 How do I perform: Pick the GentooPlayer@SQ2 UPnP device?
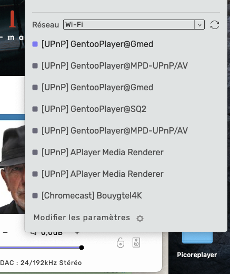point(89,109)
